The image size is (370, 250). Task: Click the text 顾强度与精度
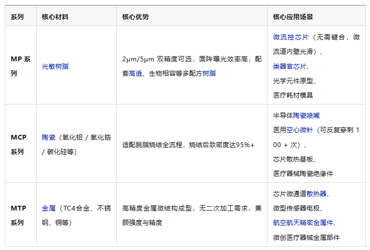[142, 222]
